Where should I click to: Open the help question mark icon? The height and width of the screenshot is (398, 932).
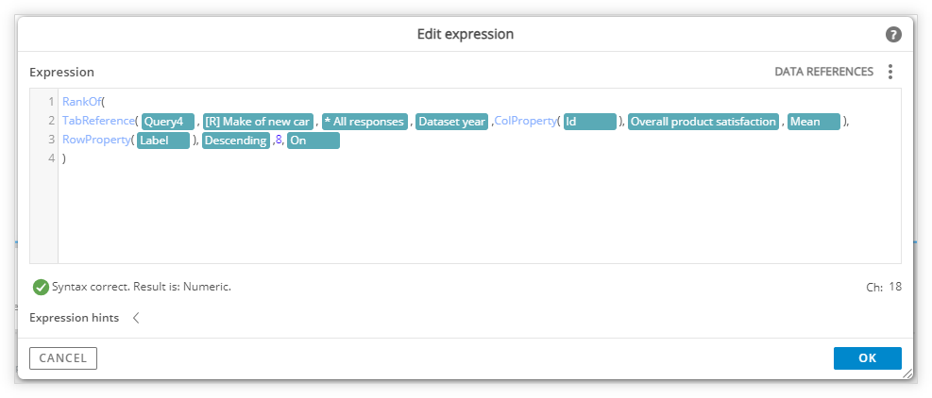pos(893,35)
